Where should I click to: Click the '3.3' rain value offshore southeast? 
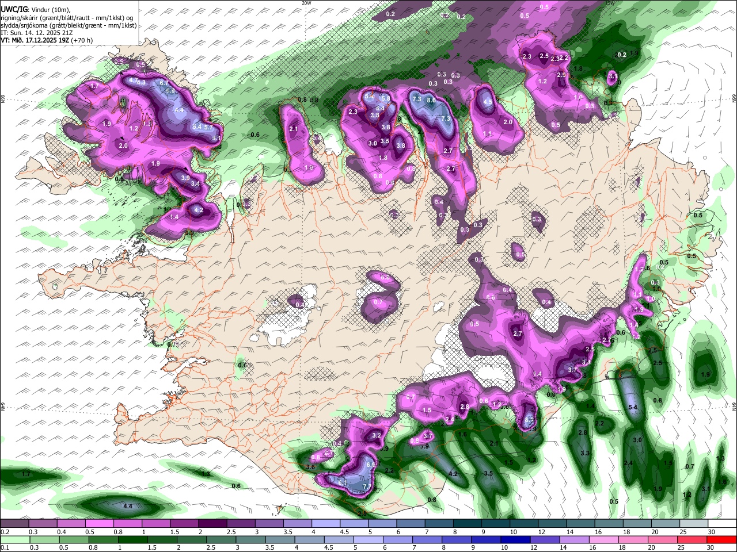(585, 454)
